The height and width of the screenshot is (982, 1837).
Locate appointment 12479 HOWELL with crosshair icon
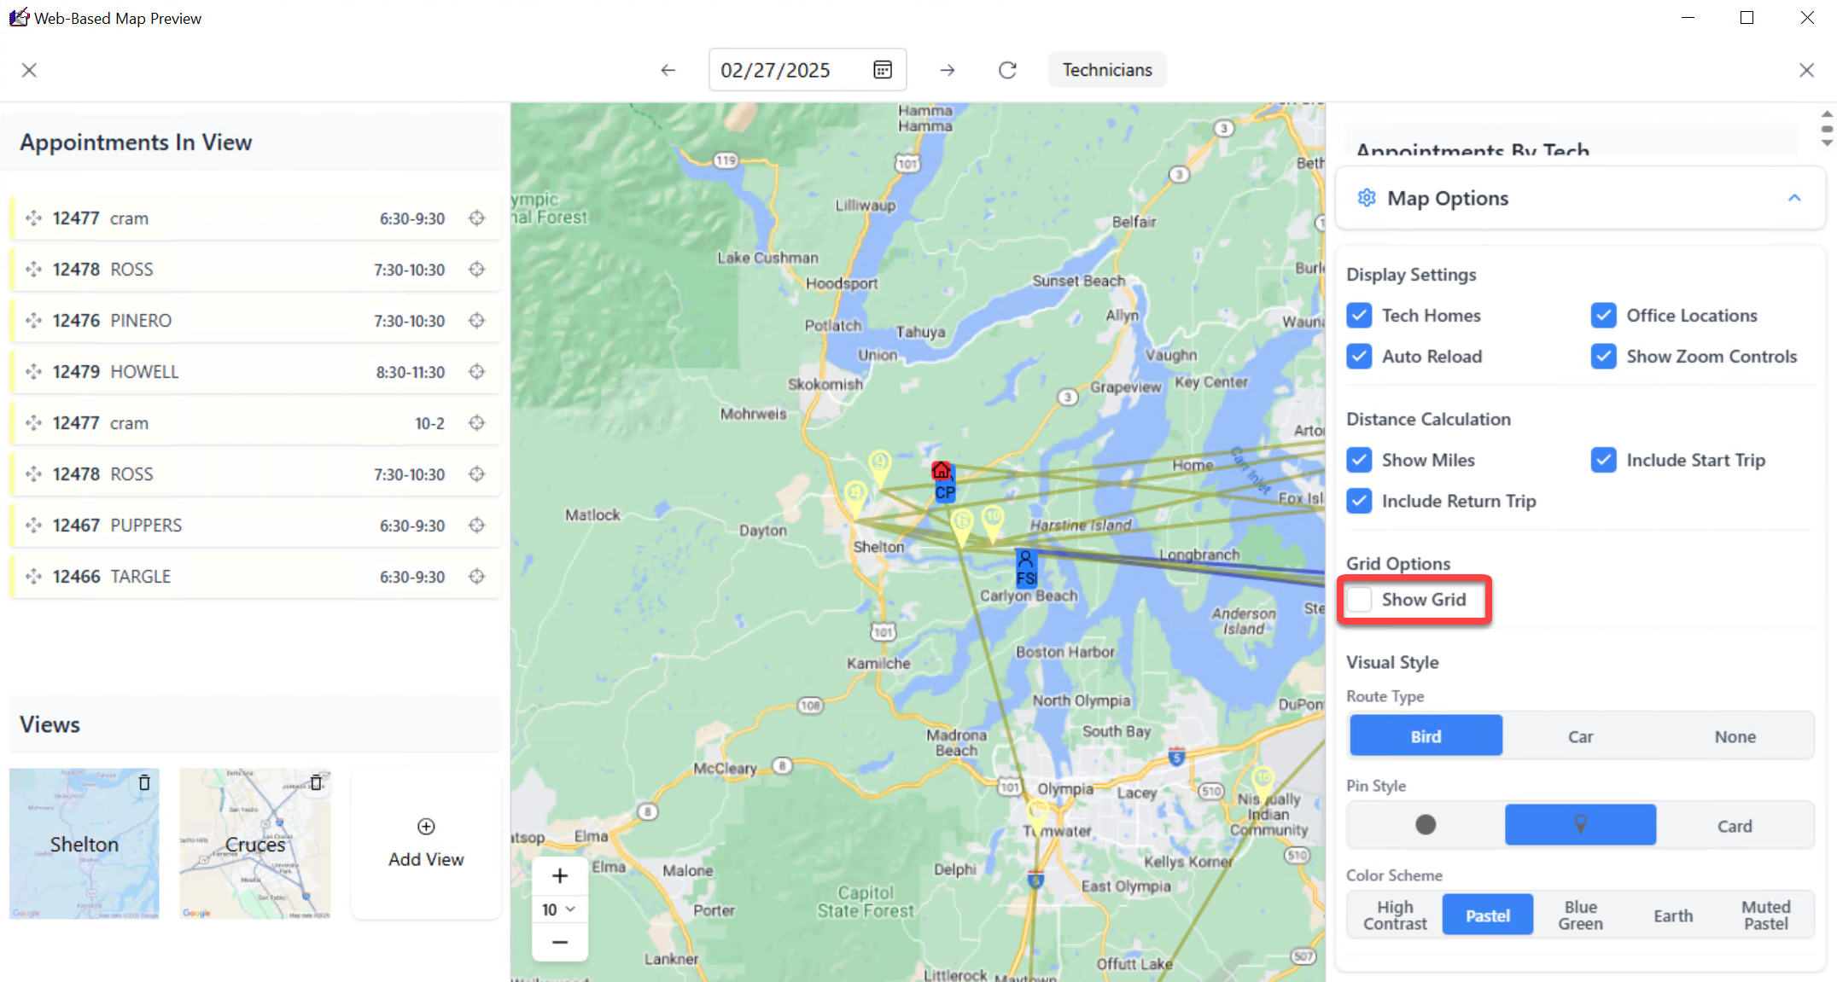coord(476,372)
